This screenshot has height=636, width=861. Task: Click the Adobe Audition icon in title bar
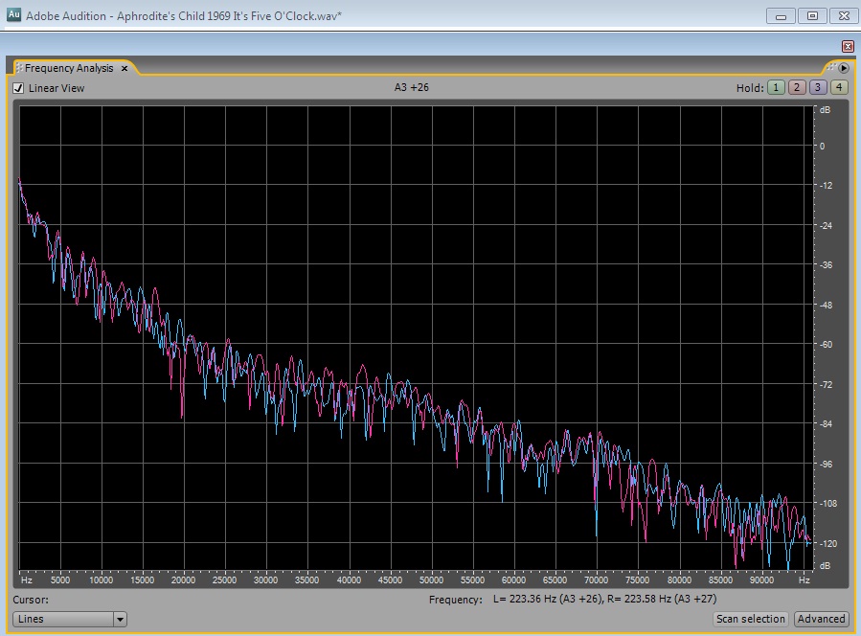click(13, 15)
